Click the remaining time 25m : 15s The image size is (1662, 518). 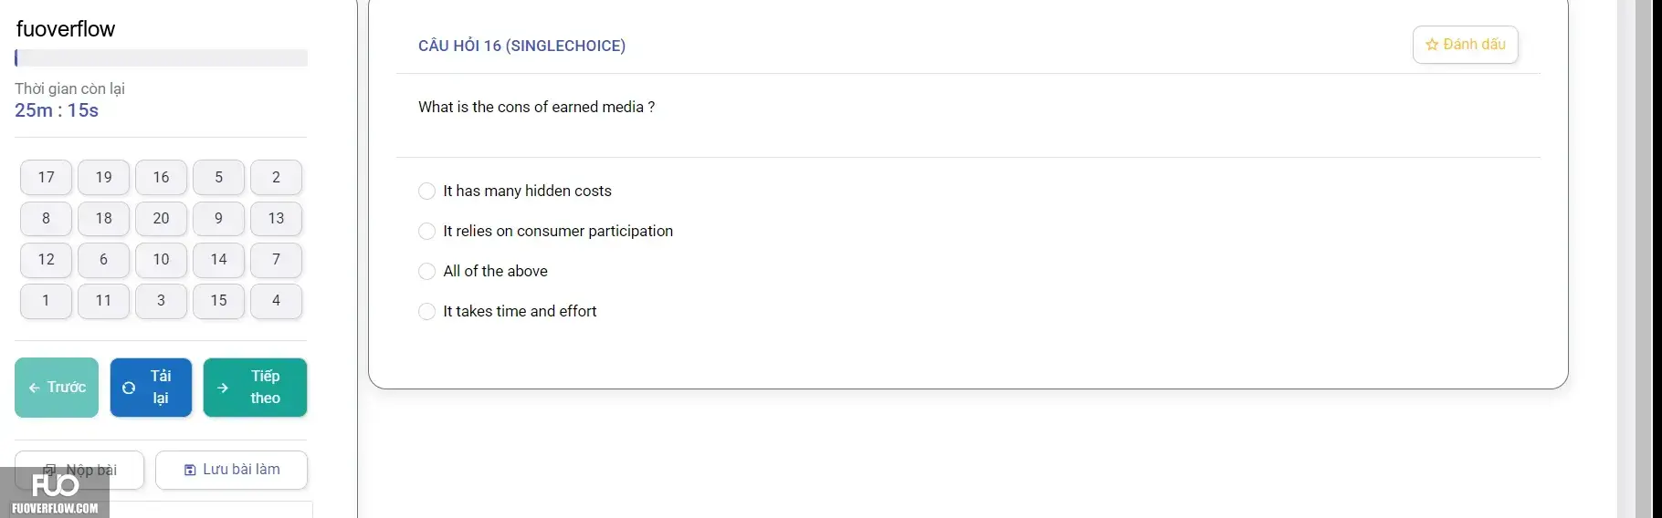57,110
